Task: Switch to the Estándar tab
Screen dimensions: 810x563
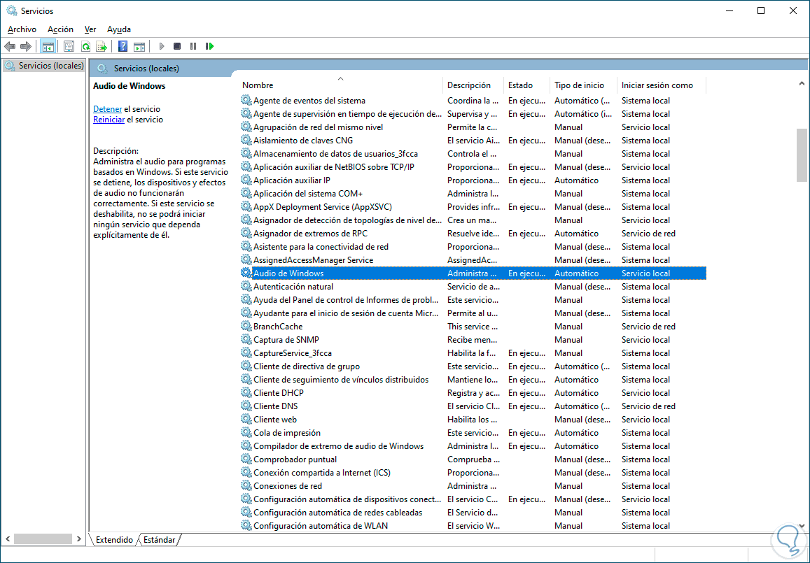Action: click(x=159, y=540)
